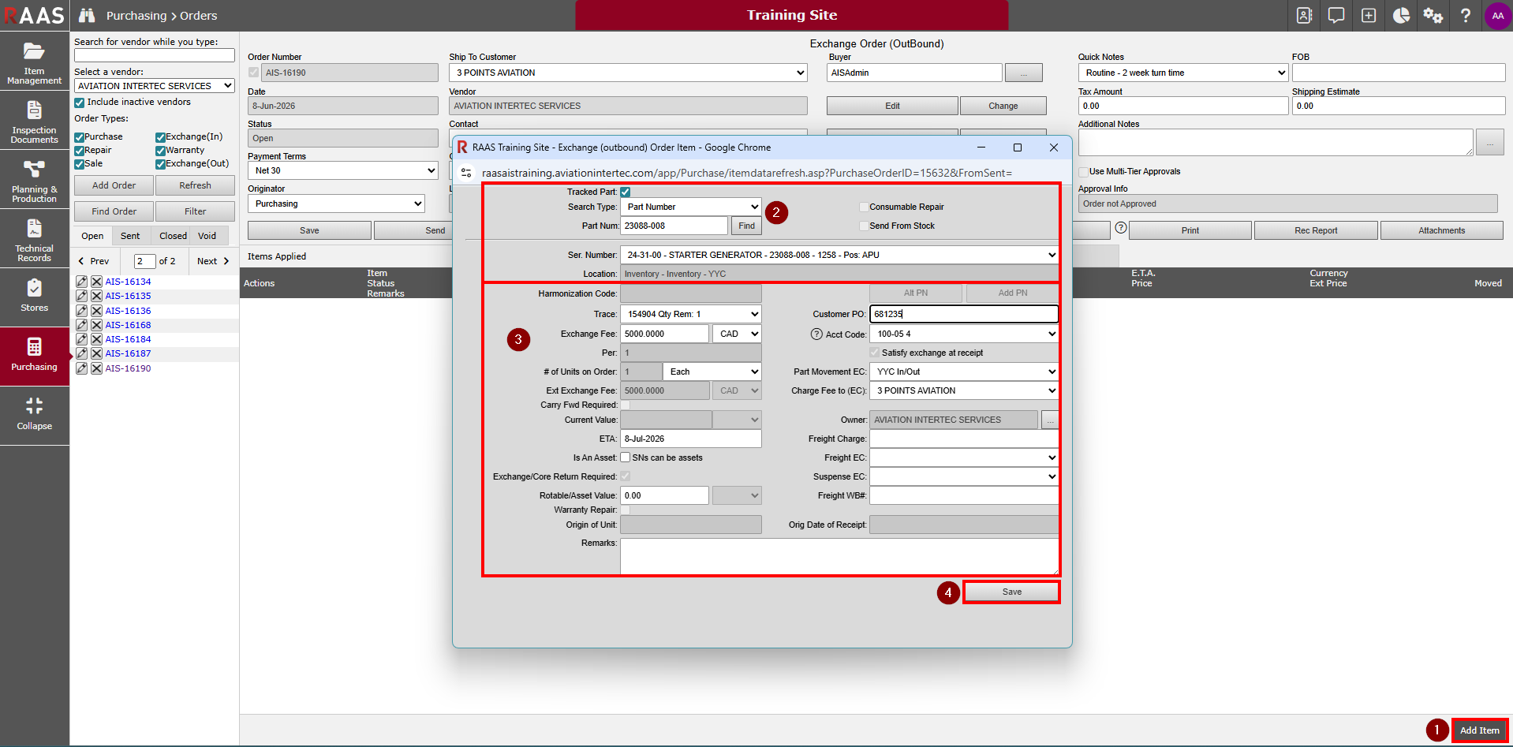The image size is (1513, 747).
Task: Open the Planning & Production sidebar module
Action: [x=35, y=180]
